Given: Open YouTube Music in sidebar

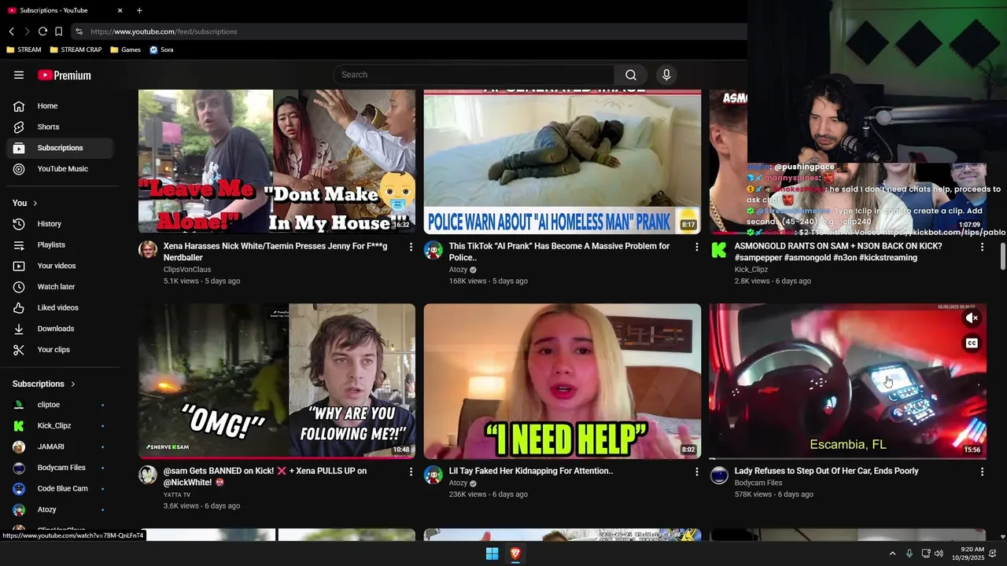Looking at the screenshot, I should [x=60, y=169].
